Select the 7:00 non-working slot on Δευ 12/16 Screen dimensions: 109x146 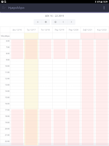pos(17,47)
